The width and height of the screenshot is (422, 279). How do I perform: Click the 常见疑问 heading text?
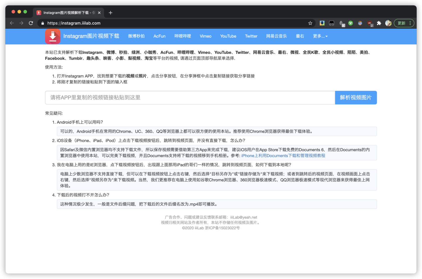point(54,113)
